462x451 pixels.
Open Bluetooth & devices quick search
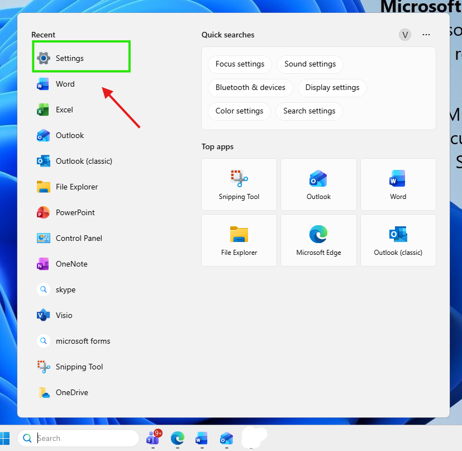(250, 88)
